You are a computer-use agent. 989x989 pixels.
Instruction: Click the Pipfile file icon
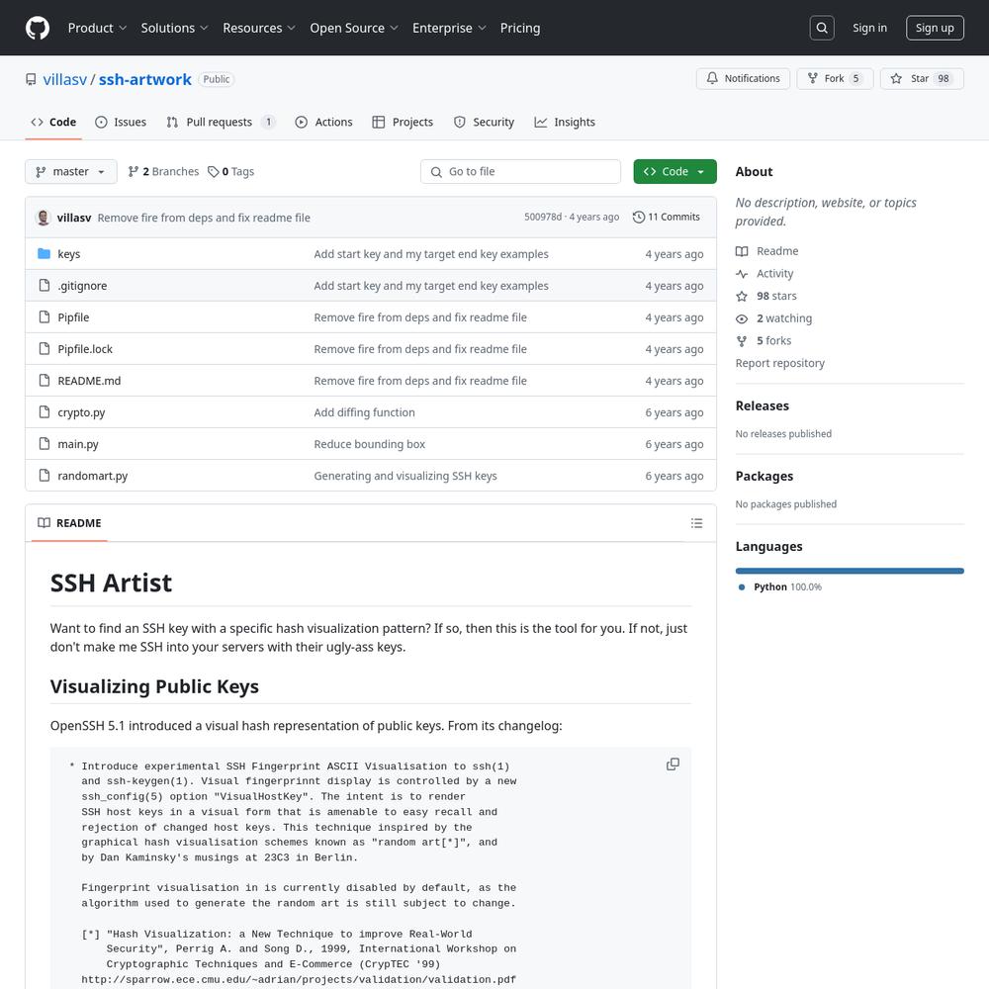[44, 316]
